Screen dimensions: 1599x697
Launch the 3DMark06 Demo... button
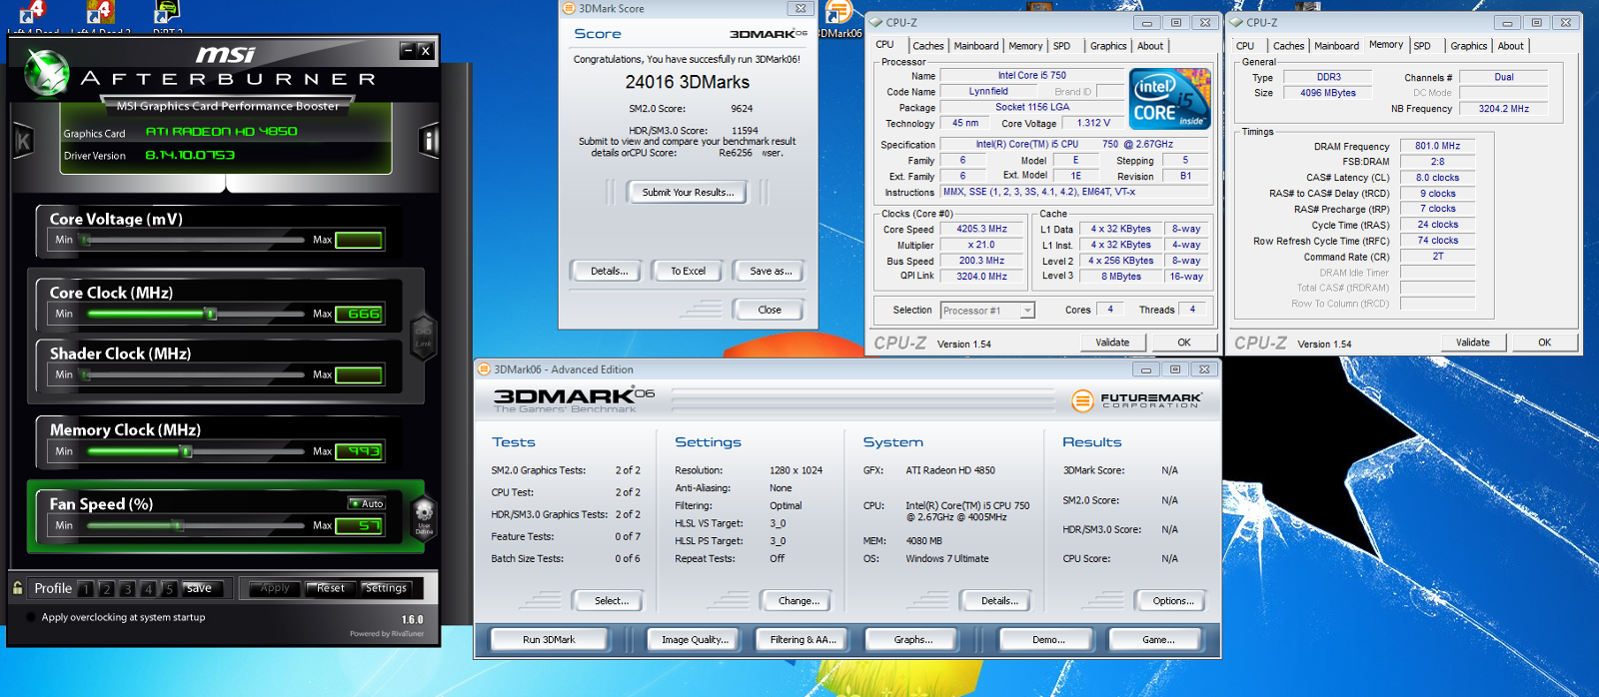click(x=1048, y=639)
